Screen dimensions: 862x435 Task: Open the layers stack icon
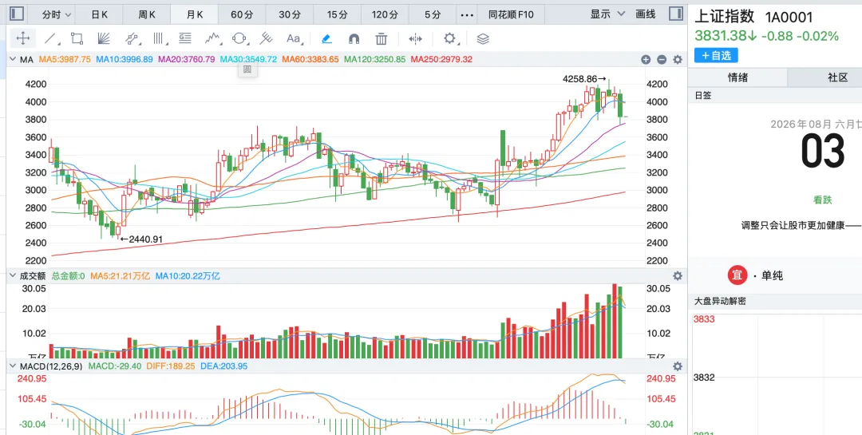point(483,38)
